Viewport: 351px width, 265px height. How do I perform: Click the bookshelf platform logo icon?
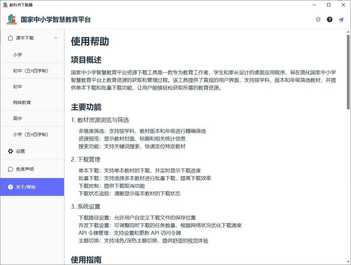click(11, 19)
